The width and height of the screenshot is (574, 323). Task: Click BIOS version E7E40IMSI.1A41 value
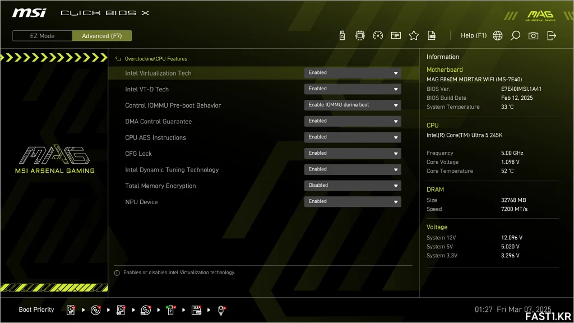521,89
